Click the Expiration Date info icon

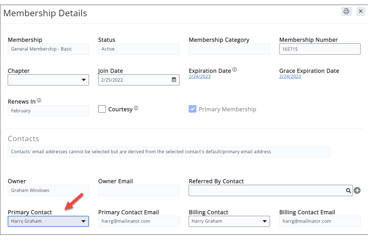234,70
